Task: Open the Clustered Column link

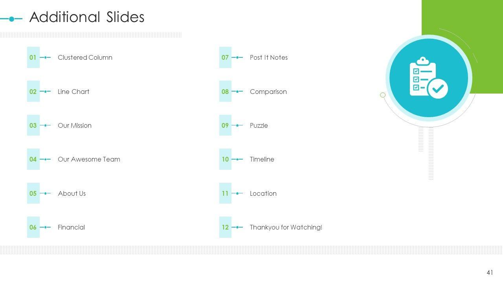Action: pyautogui.click(x=85, y=57)
